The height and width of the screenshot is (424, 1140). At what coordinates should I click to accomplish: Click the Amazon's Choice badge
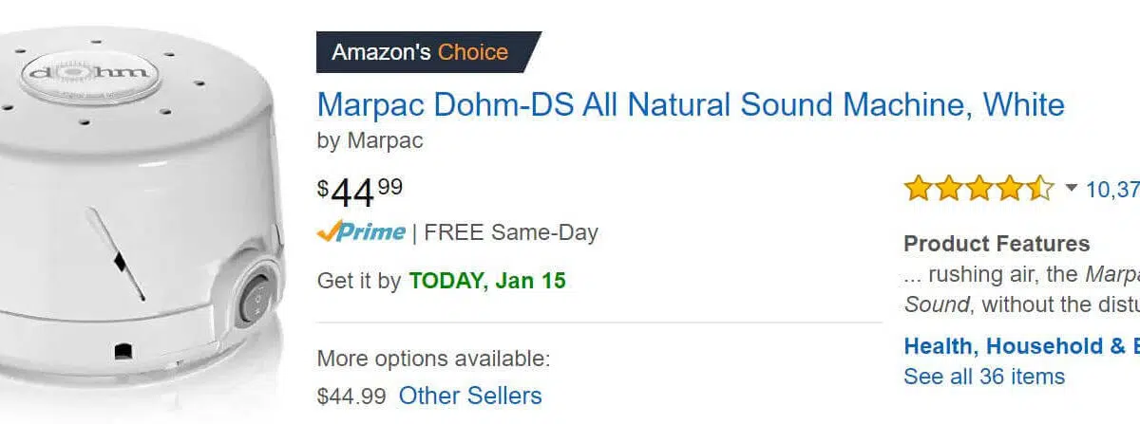[427, 52]
